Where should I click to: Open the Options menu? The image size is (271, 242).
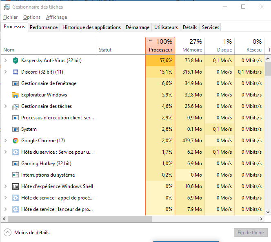pos(32,17)
